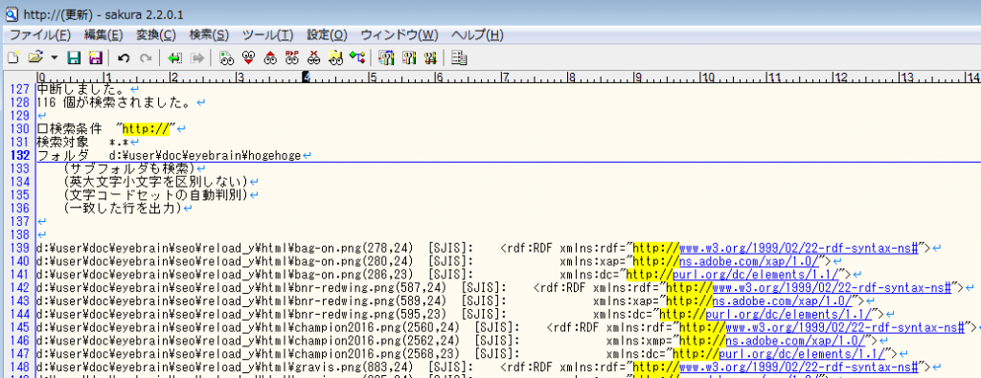Click the purple Save As icon
Image resolution: width=981 pixels, height=378 pixels.
tap(95, 58)
